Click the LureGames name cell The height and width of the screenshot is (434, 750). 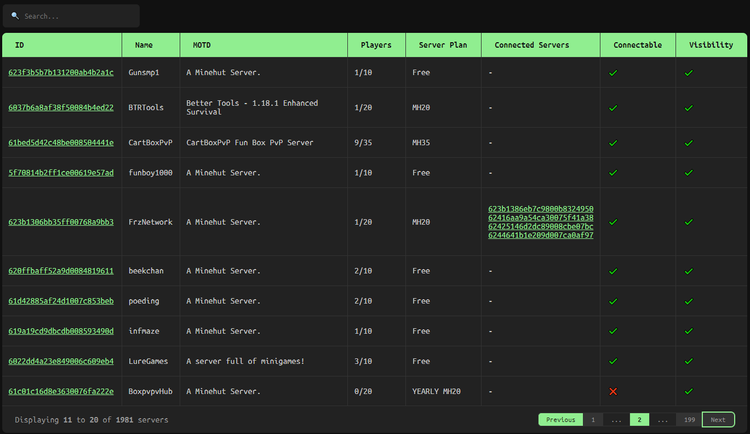151,361
